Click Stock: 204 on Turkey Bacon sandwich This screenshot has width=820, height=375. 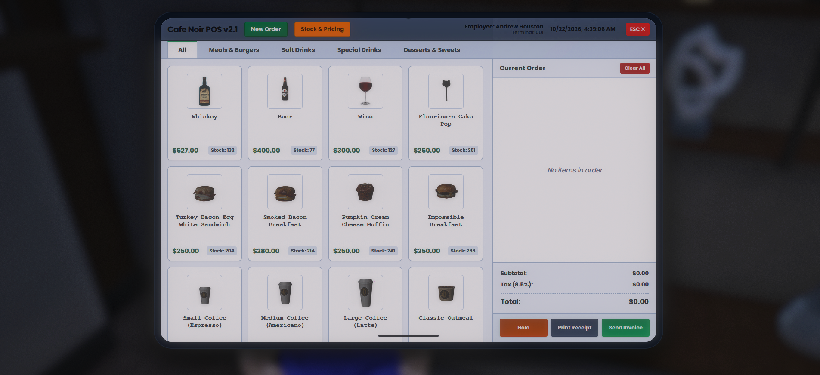click(222, 251)
